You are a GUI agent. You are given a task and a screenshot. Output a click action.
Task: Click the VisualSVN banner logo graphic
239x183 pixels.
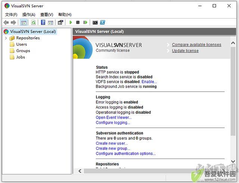point(83,47)
